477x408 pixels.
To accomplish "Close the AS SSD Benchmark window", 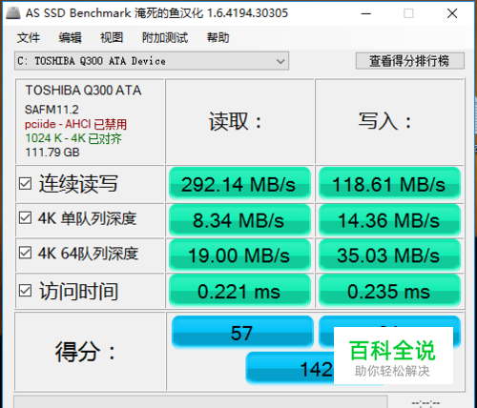I will coord(452,13).
